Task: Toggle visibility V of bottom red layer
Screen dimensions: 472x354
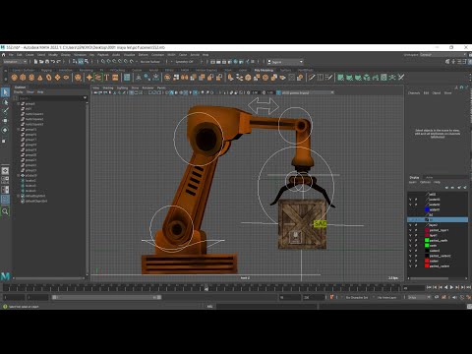Action: [410, 265]
